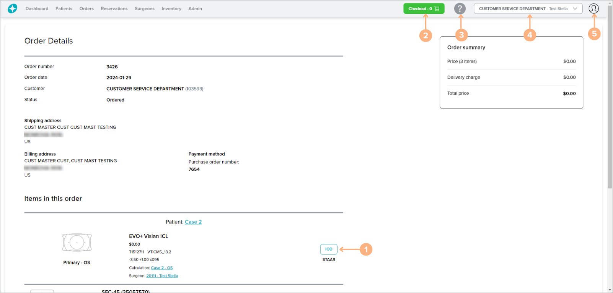Open the Surgeons menu
Viewport: 613px width, 293px height.
point(144,9)
